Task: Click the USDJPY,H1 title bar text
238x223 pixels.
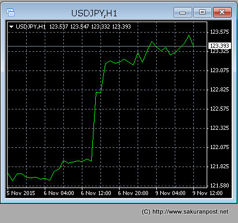Action: pyautogui.click(x=94, y=13)
